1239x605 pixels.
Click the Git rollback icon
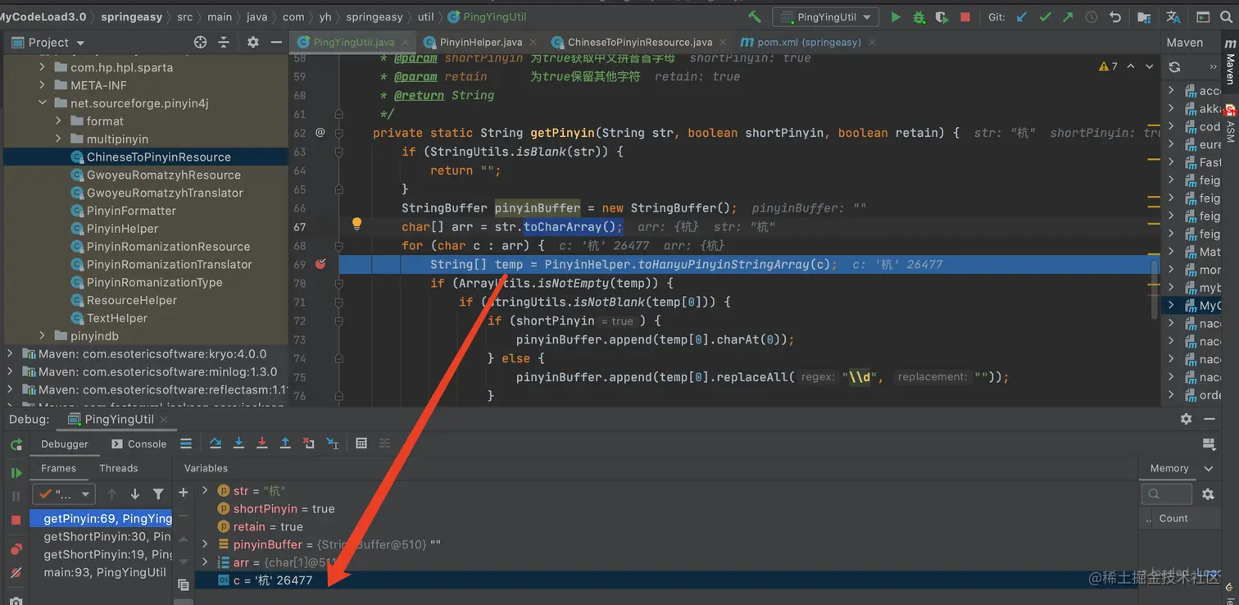(x=1115, y=17)
